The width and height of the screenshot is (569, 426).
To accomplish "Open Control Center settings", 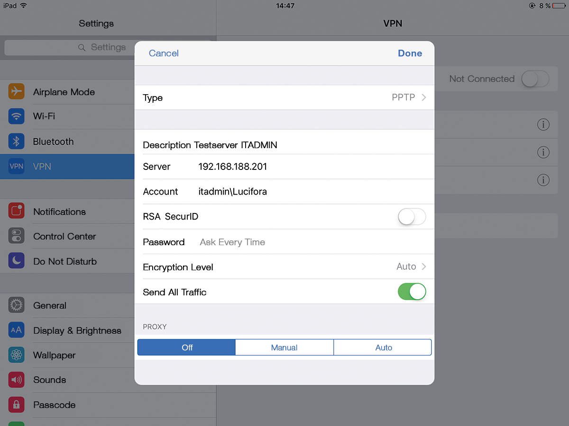I will click(64, 236).
